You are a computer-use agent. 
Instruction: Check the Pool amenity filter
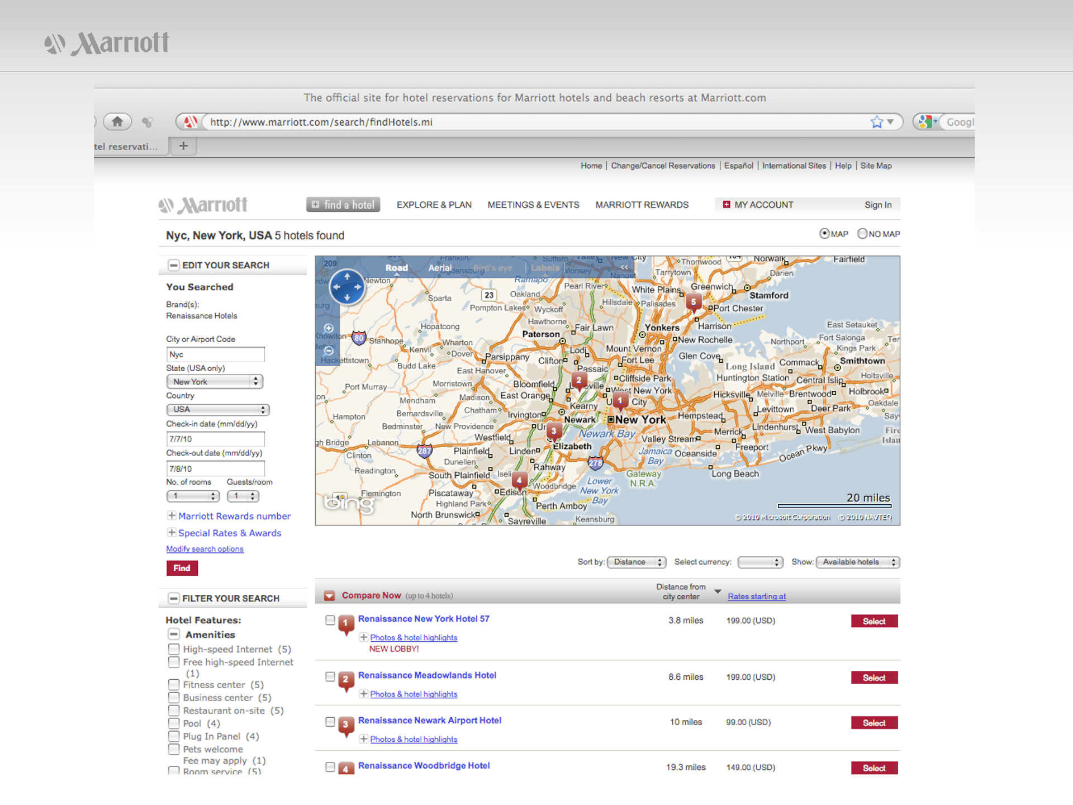[174, 723]
